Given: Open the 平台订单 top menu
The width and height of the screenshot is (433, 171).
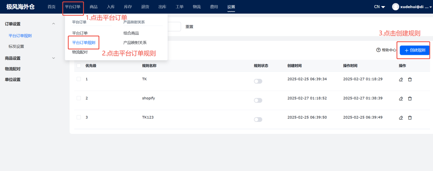Looking at the screenshot, I should [x=73, y=7].
